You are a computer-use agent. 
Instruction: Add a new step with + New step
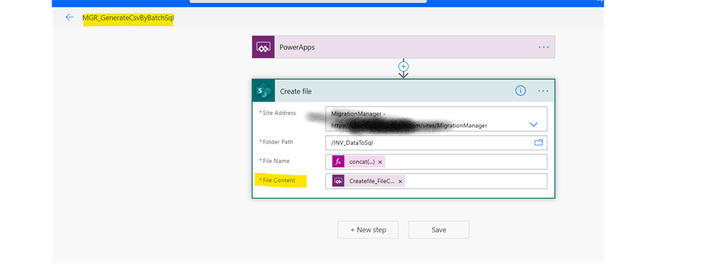coord(368,229)
